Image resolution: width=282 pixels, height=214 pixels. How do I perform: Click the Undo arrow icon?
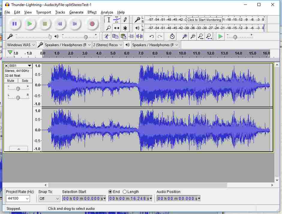click(x=151, y=37)
